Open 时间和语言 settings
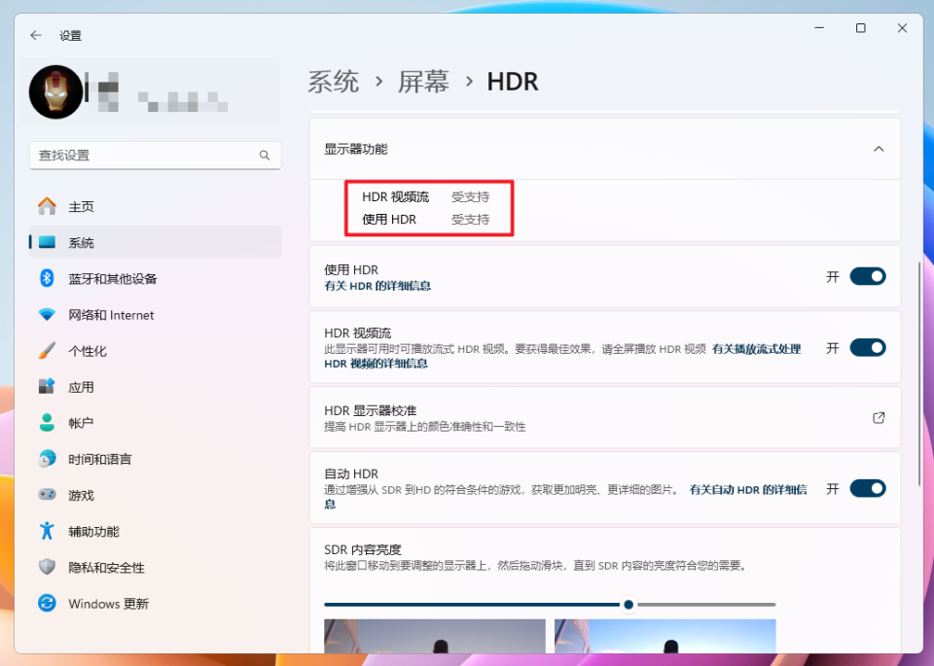934x666 pixels. (155, 459)
